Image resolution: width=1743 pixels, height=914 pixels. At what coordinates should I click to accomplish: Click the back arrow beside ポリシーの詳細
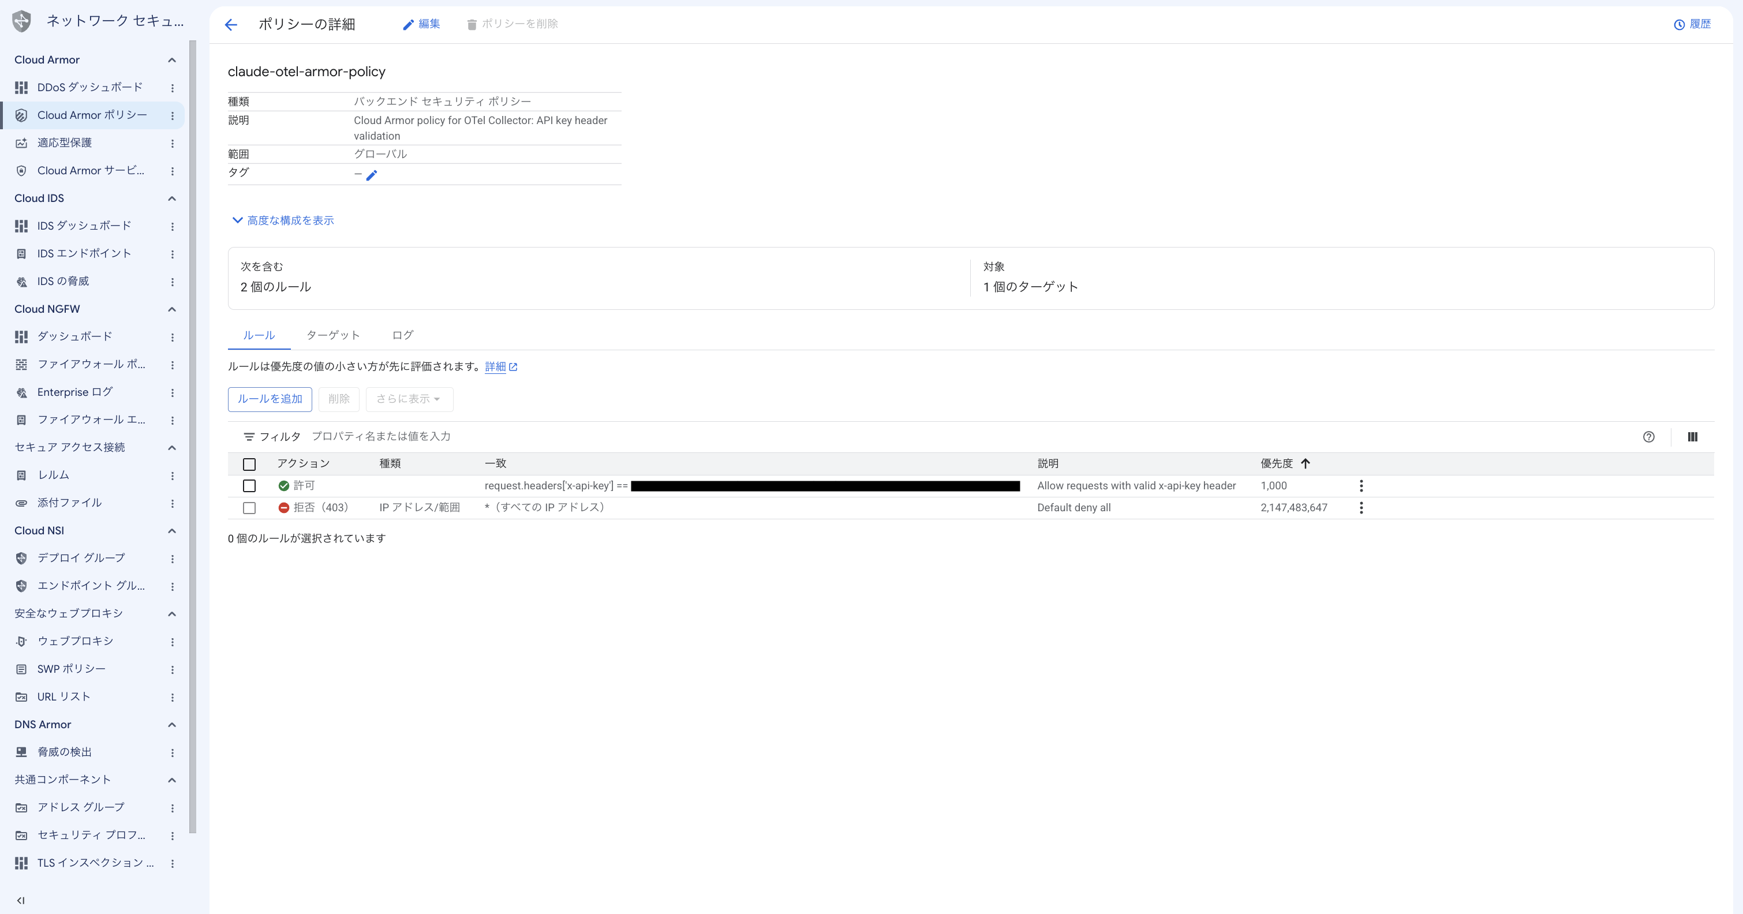pyautogui.click(x=231, y=25)
